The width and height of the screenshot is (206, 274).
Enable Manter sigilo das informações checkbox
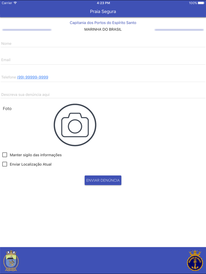click(x=5, y=155)
